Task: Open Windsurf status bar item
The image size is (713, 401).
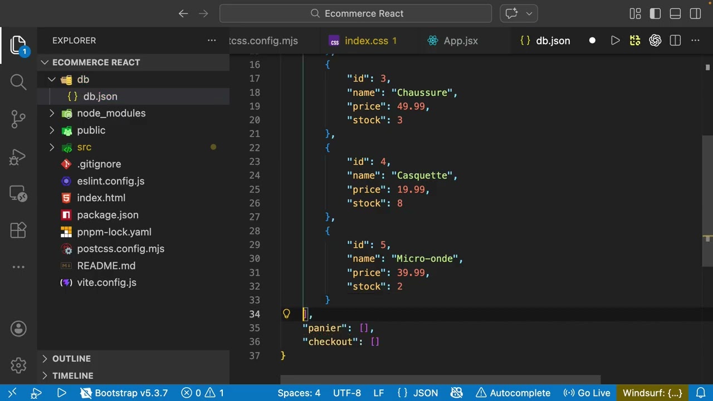Action: click(652, 393)
